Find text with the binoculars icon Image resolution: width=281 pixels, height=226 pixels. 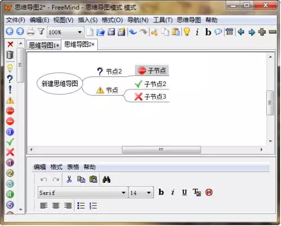[106, 179]
